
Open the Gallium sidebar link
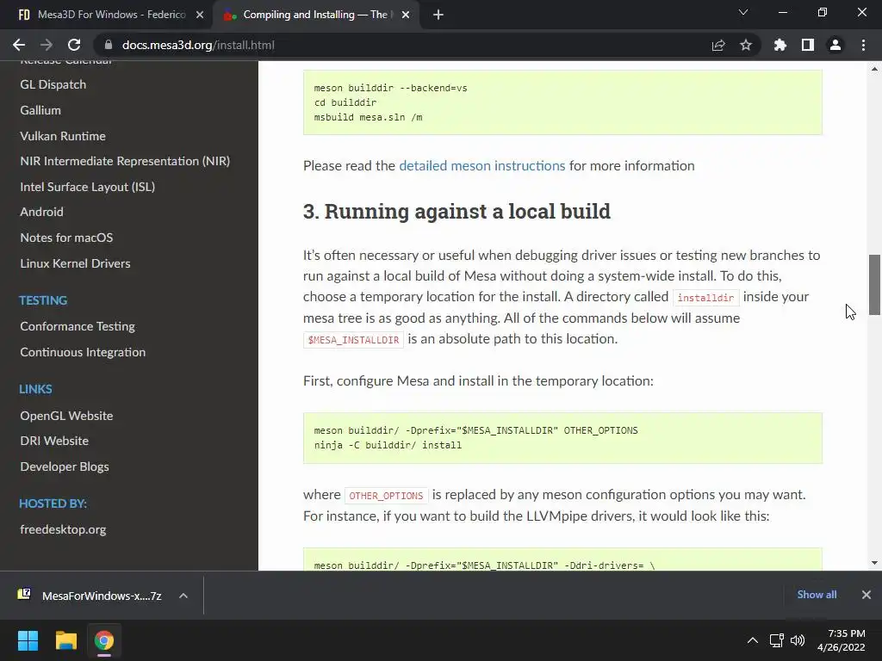point(40,110)
